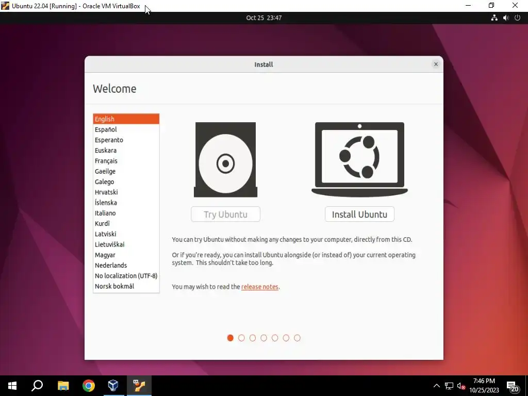Select Íslenska in the language list

[126, 202]
